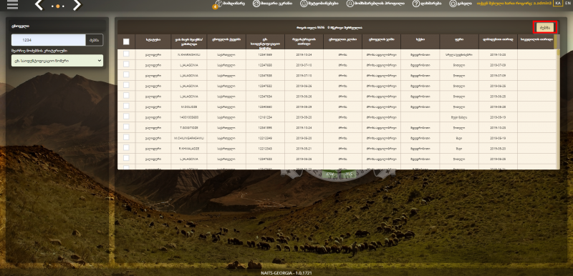Click the R.KHIMALADZE cell

189,149
